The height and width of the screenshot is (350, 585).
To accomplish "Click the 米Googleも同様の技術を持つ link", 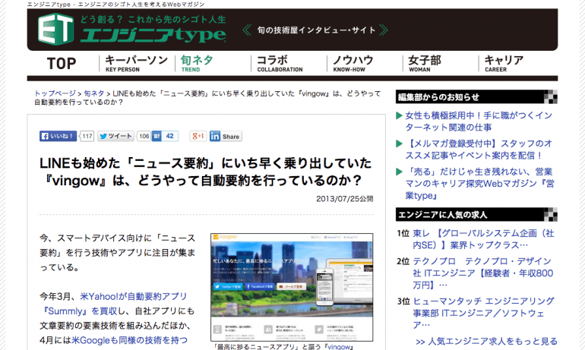I will tap(129, 340).
